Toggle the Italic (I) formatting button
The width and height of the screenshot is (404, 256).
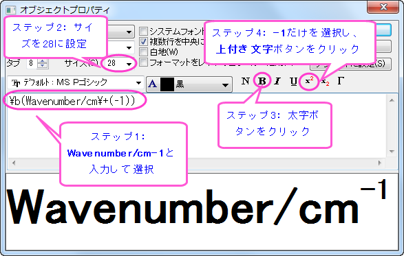[277, 81]
